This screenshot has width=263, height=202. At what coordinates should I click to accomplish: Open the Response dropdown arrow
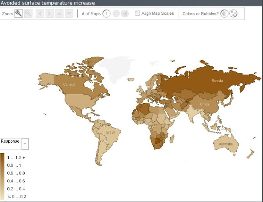[x=25, y=144]
